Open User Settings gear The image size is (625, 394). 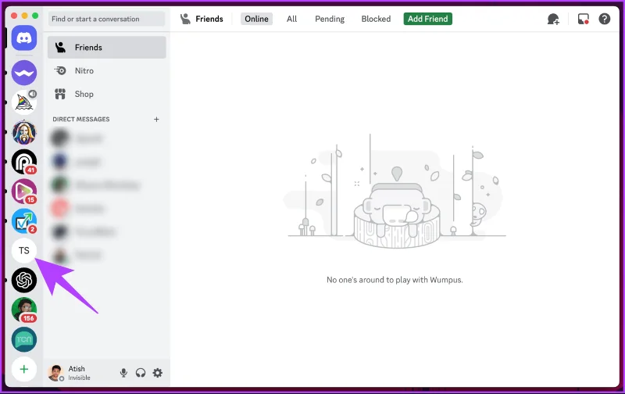[x=158, y=373]
